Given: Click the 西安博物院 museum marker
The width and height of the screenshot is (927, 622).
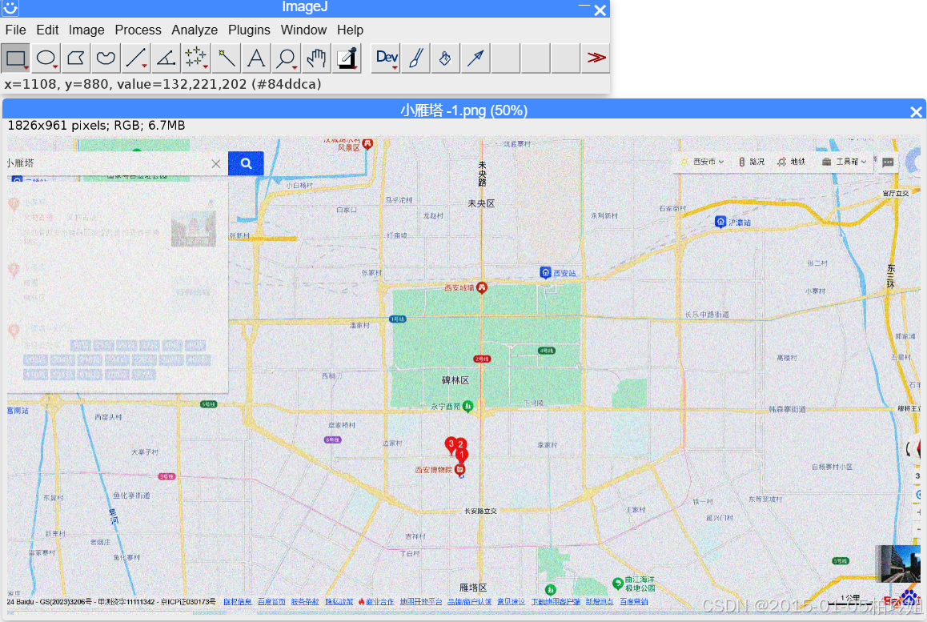Looking at the screenshot, I should click(460, 469).
